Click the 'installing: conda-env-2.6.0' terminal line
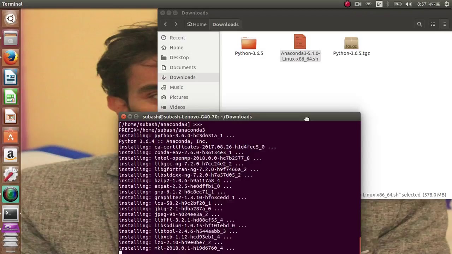 pos(181,153)
